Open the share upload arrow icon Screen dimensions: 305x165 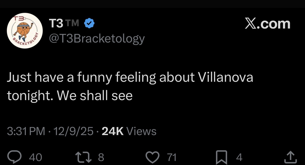point(290,157)
